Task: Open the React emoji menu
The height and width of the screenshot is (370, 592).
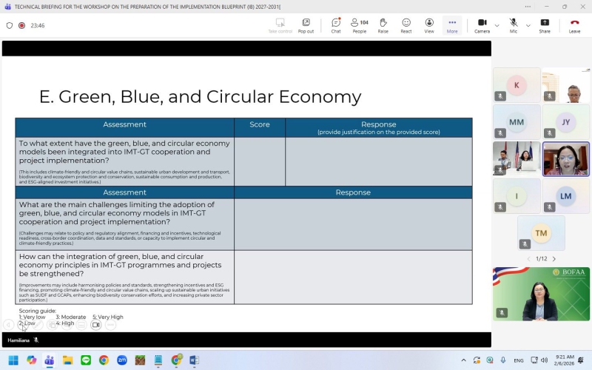Action: click(x=406, y=26)
